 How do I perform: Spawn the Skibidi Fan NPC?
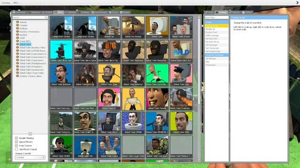(109, 27)
